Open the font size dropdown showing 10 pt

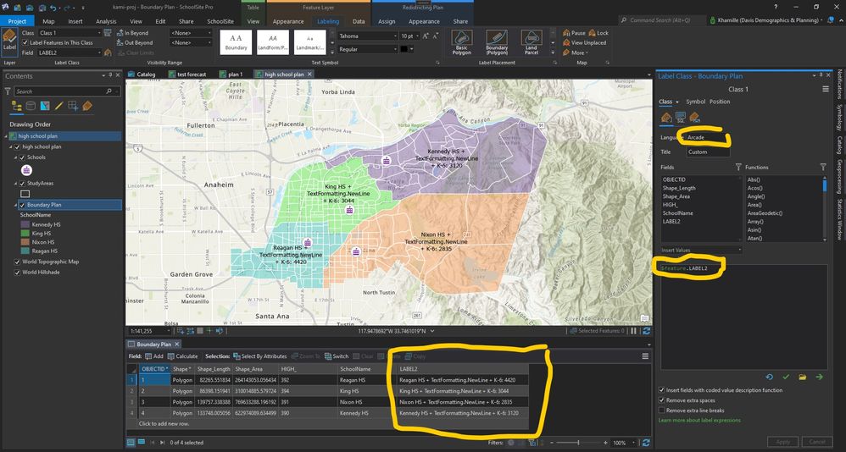[x=409, y=36]
